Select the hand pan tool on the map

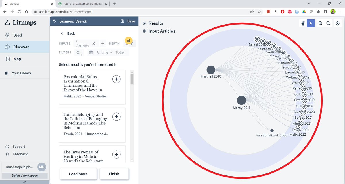pyautogui.click(x=303, y=23)
